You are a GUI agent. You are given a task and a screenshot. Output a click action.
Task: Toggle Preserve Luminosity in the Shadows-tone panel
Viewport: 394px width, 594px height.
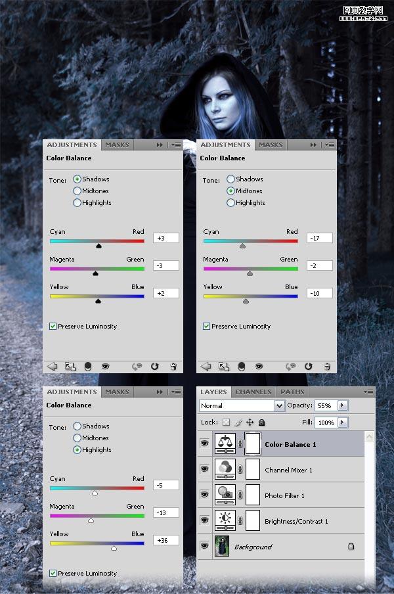(53, 326)
